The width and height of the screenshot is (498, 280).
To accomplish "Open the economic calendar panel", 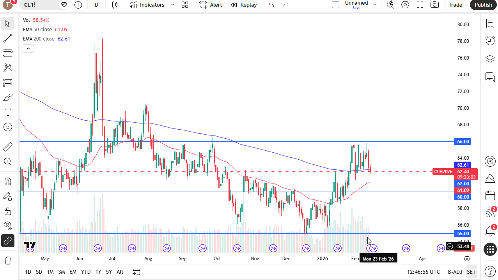I will point(490,195).
